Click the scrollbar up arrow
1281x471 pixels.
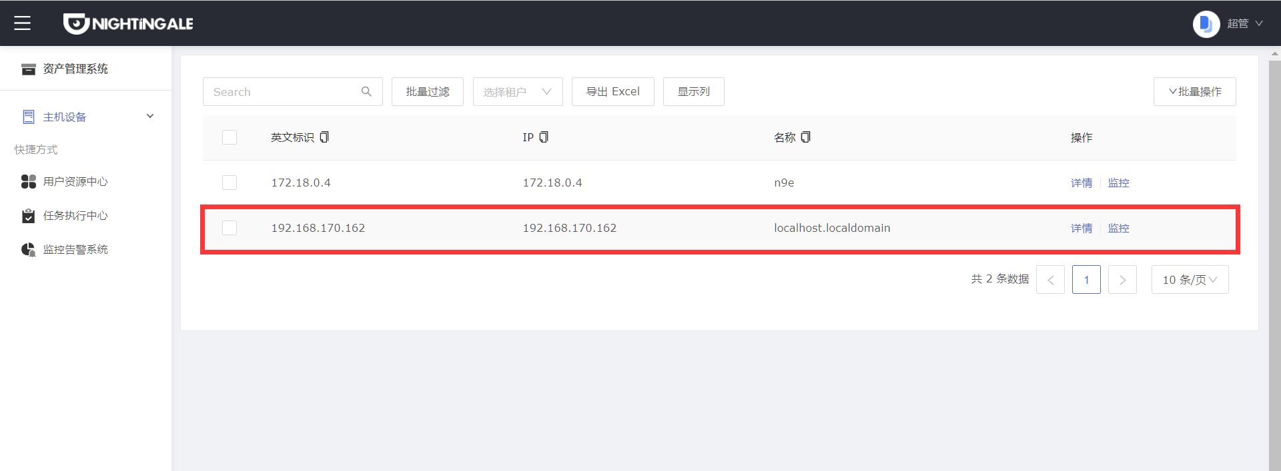pos(1275,53)
